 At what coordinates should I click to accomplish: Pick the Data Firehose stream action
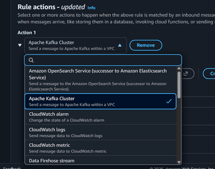point(100,160)
